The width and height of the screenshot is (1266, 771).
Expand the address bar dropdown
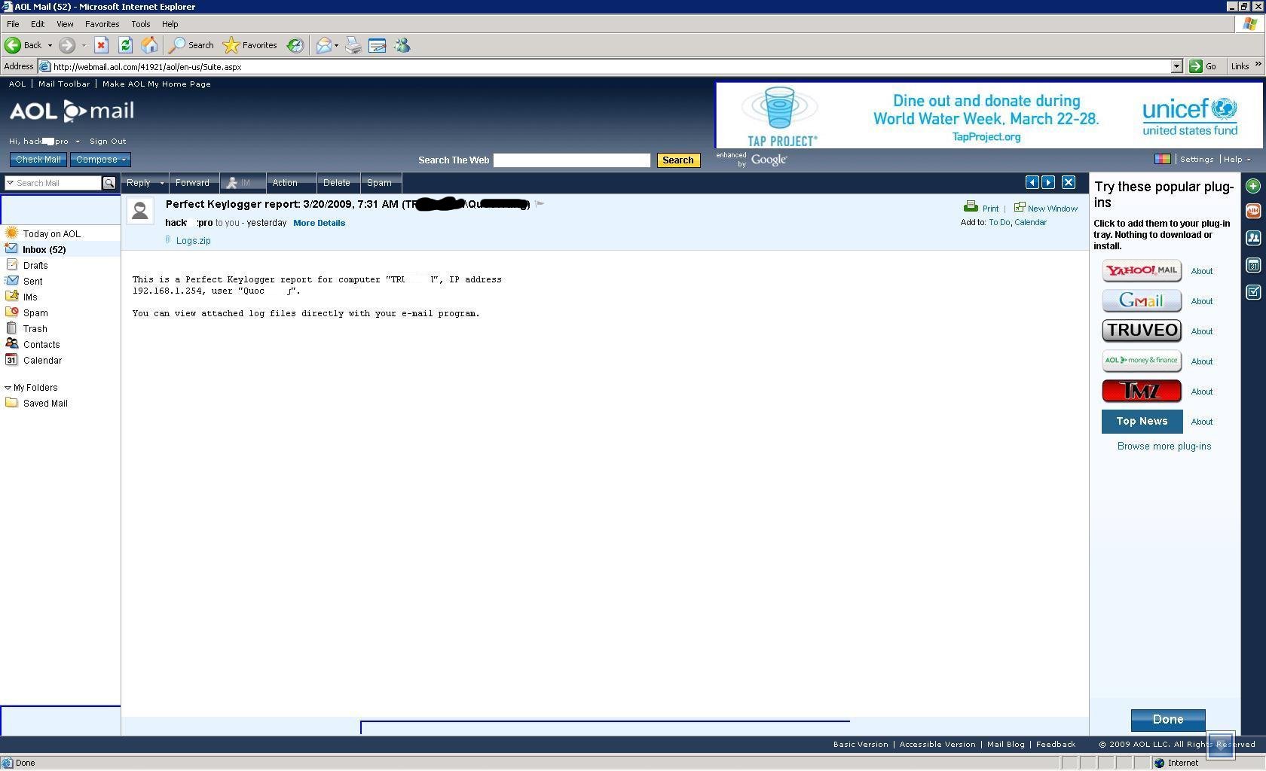1176,66
